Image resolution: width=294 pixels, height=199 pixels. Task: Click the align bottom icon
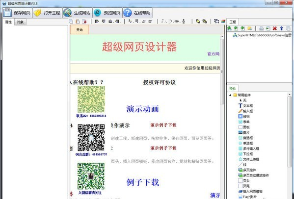tap(110, 22)
